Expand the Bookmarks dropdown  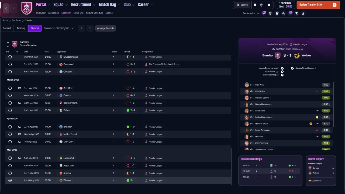[251, 13]
